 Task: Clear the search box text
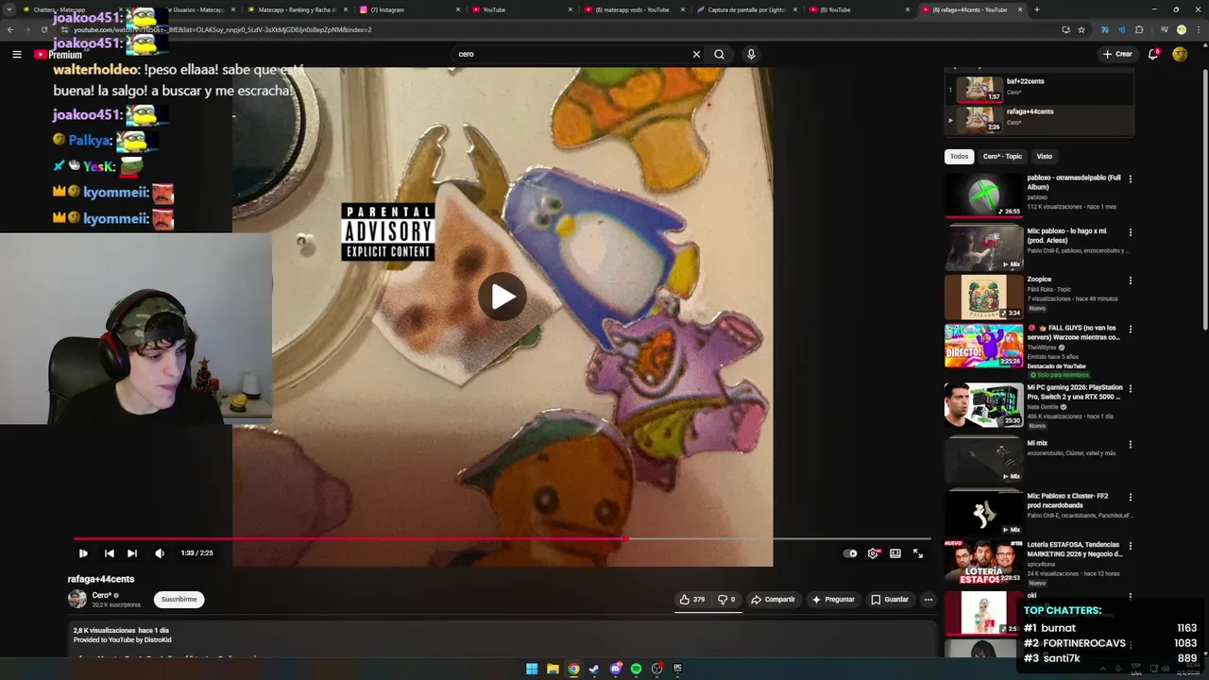(x=696, y=54)
